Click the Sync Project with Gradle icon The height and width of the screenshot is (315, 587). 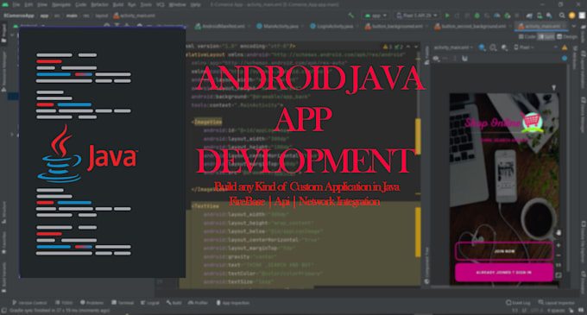[529, 16]
